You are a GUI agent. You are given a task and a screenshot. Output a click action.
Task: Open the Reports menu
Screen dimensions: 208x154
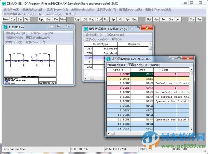click(130, 9)
